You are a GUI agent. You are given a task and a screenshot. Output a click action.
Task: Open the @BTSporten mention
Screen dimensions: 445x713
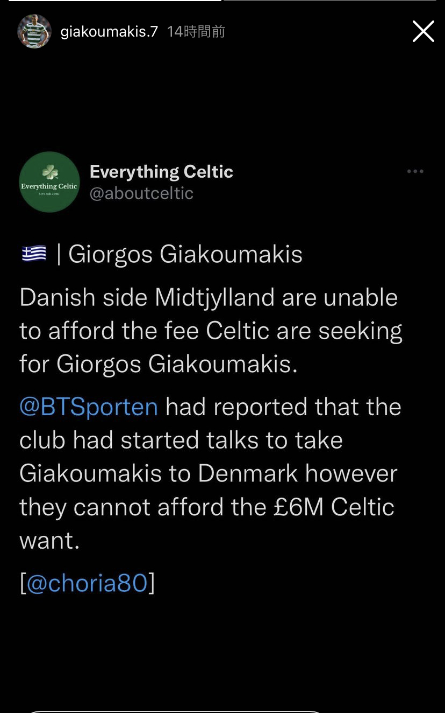click(89, 407)
